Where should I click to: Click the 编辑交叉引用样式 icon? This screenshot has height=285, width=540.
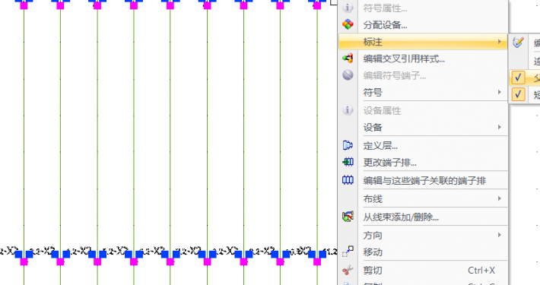(x=348, y=59)
